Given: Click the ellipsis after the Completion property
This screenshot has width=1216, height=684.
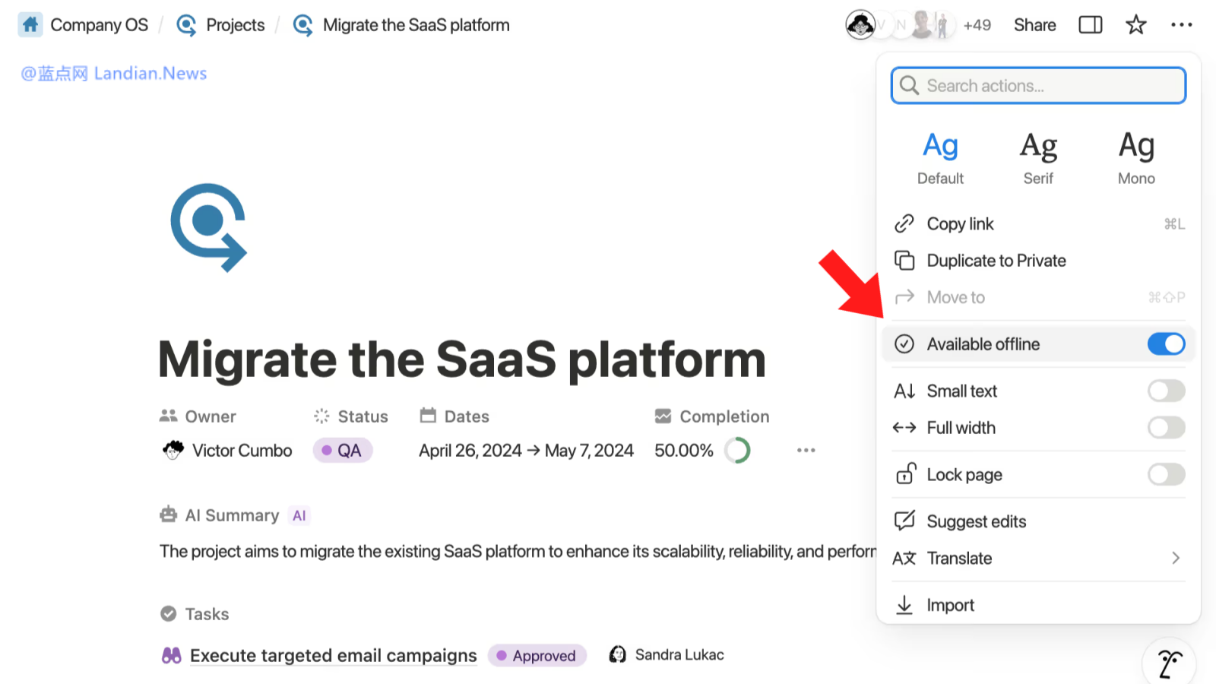Looking at the screenshot, I should click(806, 451).
